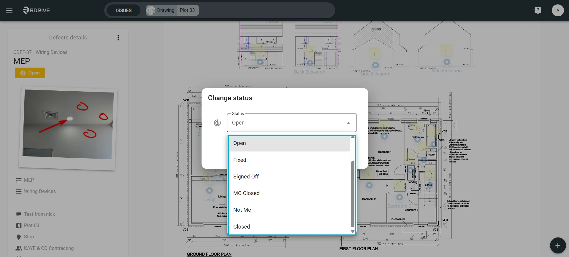
Task: Click the GROUND FLOOR PLAN label
Action: click(x=209, y=254)
